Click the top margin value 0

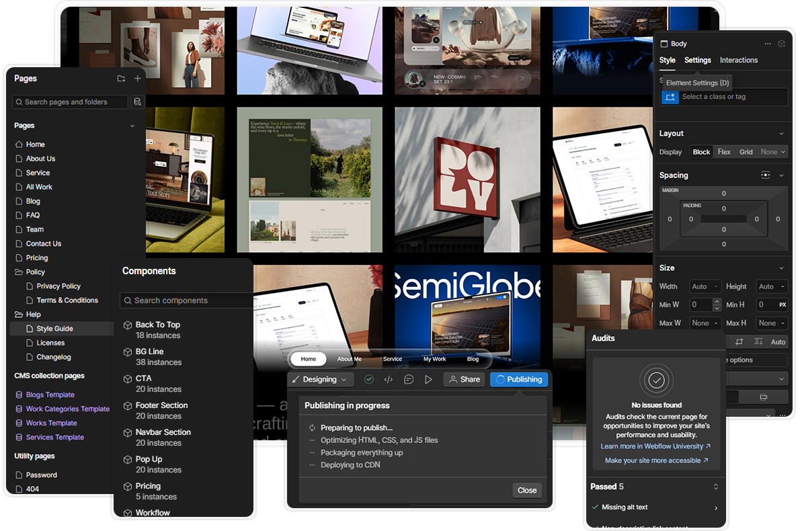pos(723,194)
